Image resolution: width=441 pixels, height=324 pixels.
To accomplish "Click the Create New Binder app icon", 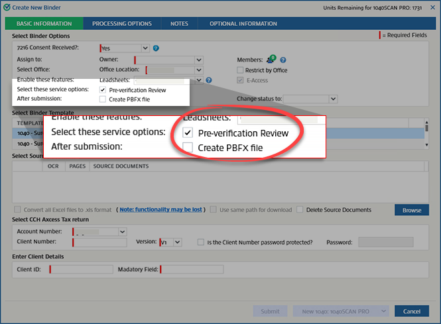I will tap(6, 6).
